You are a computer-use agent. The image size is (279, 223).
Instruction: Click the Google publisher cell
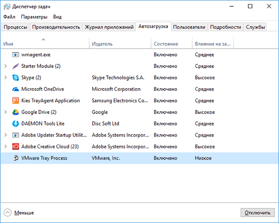[100, 112]
